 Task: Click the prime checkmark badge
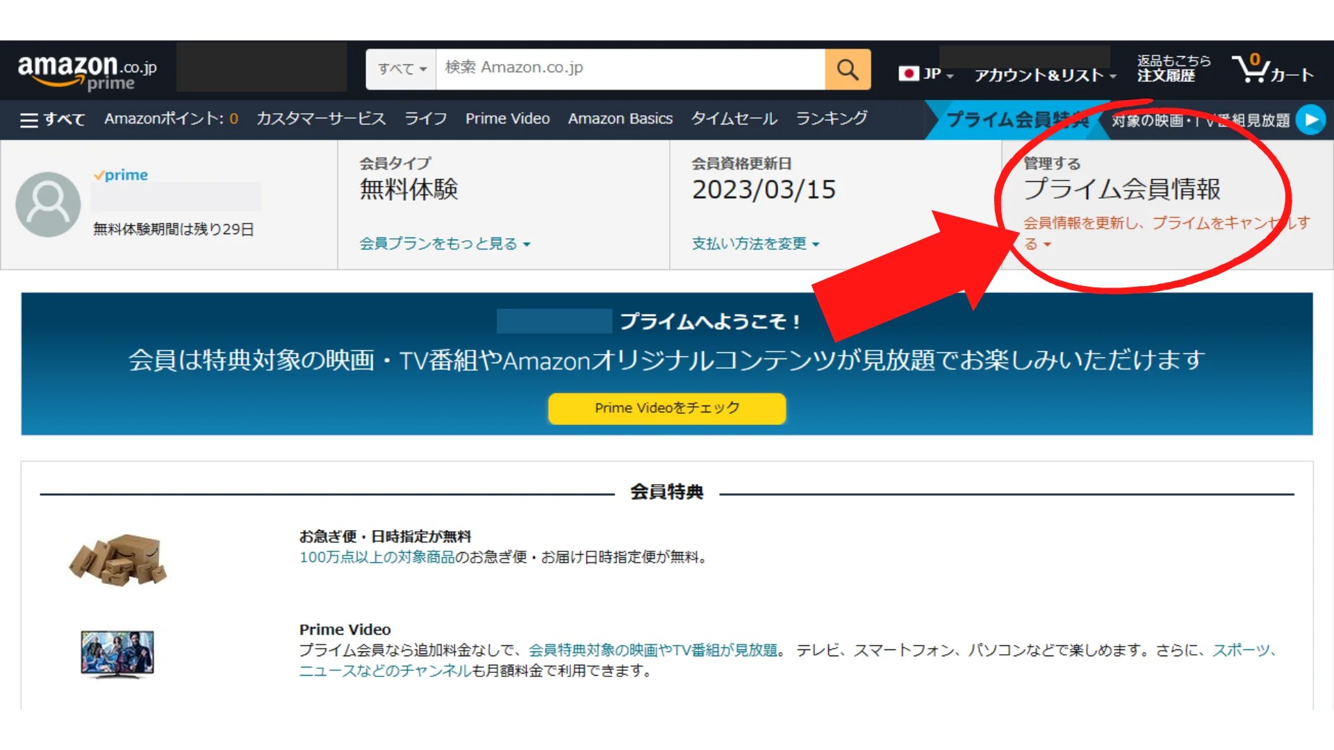coord(121,175)
